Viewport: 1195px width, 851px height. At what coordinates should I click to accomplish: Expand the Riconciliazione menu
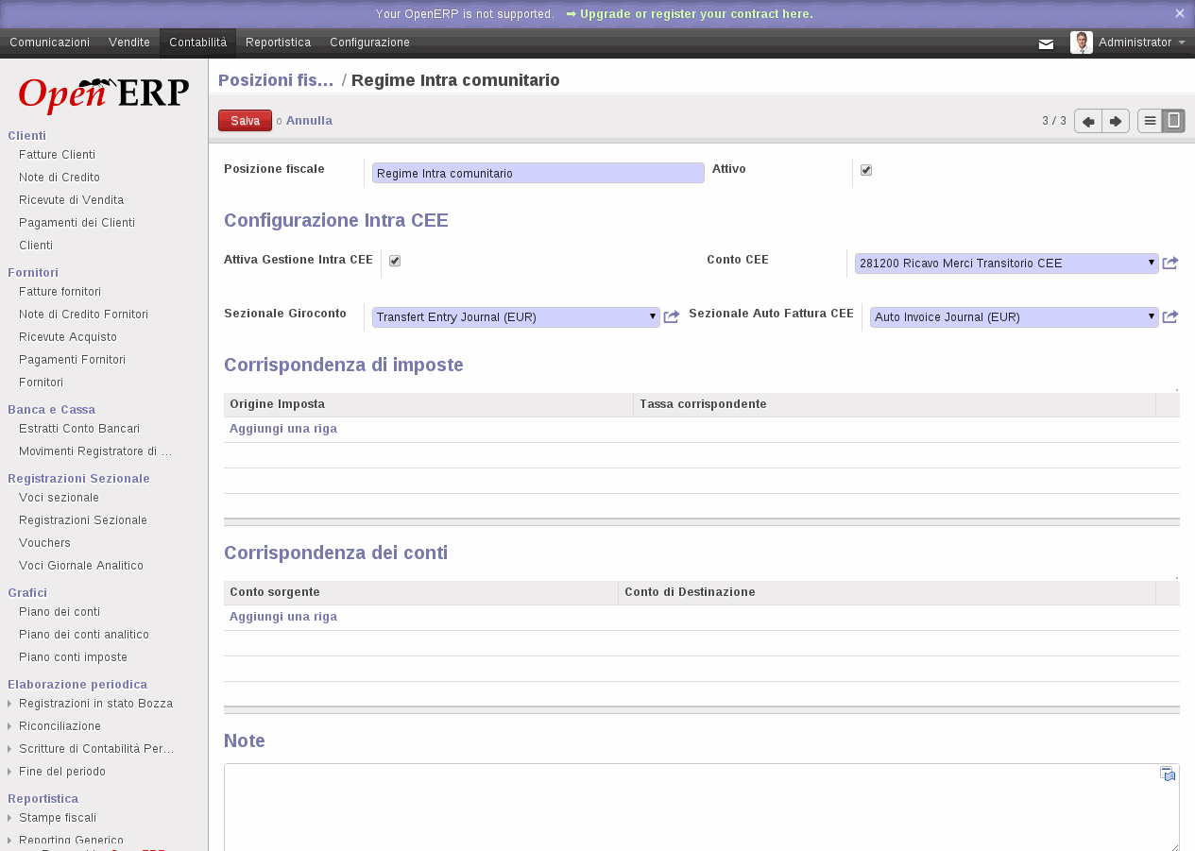[60, 726]
